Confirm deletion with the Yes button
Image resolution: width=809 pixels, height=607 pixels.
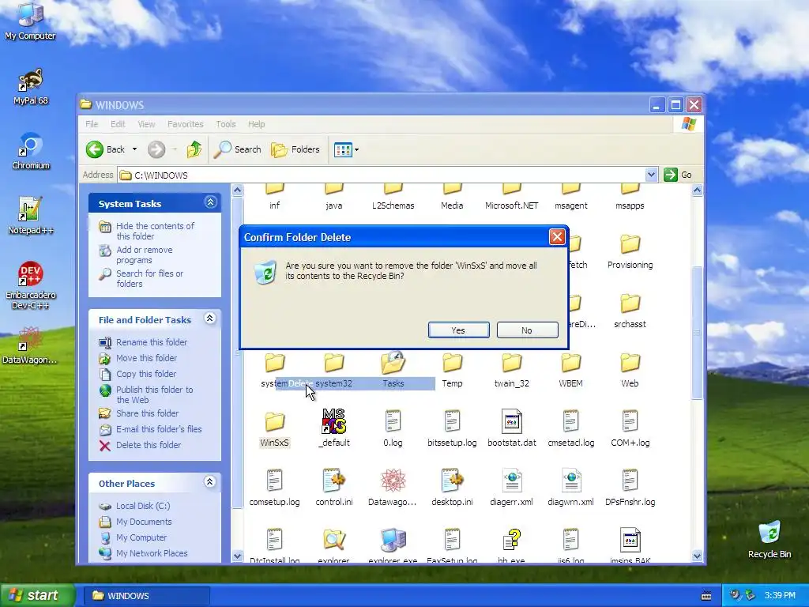[459, 330]
